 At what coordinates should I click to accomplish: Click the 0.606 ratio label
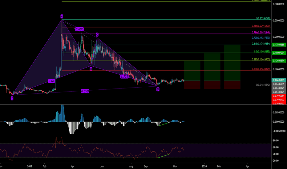point(79,29)
